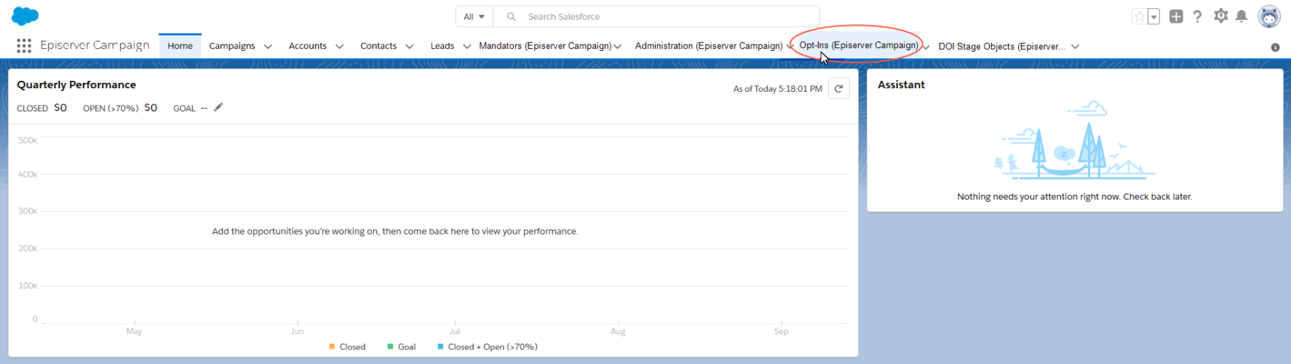Open the Global Actions plus icon
Image resolution: width=1291 pixels, height=364 pixels.
[x=1176, y=17]
